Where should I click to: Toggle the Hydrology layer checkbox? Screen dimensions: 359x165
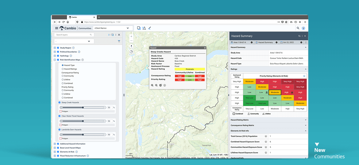point(58,56)
